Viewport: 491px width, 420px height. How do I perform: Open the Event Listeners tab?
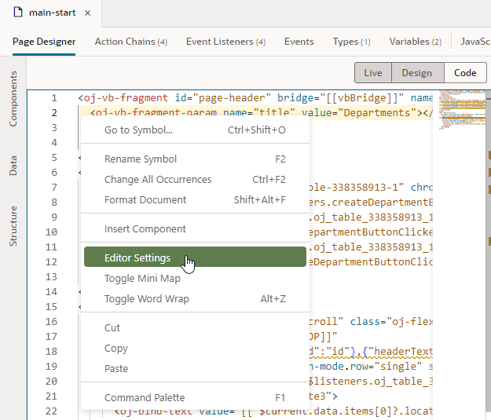(225, 42)
